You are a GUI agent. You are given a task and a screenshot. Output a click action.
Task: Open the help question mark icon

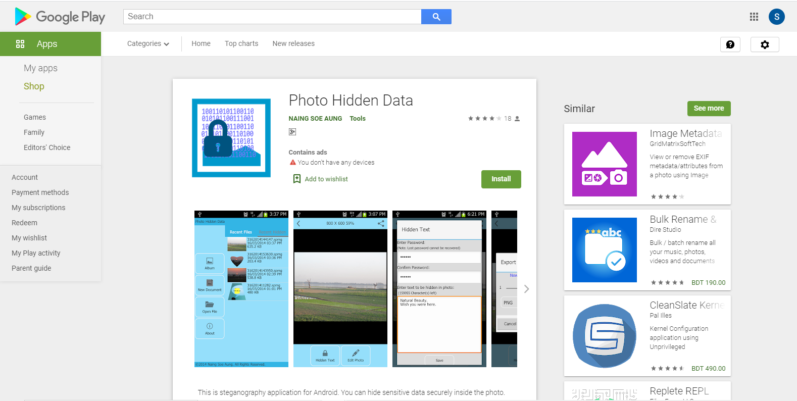[x=730, y=44]
